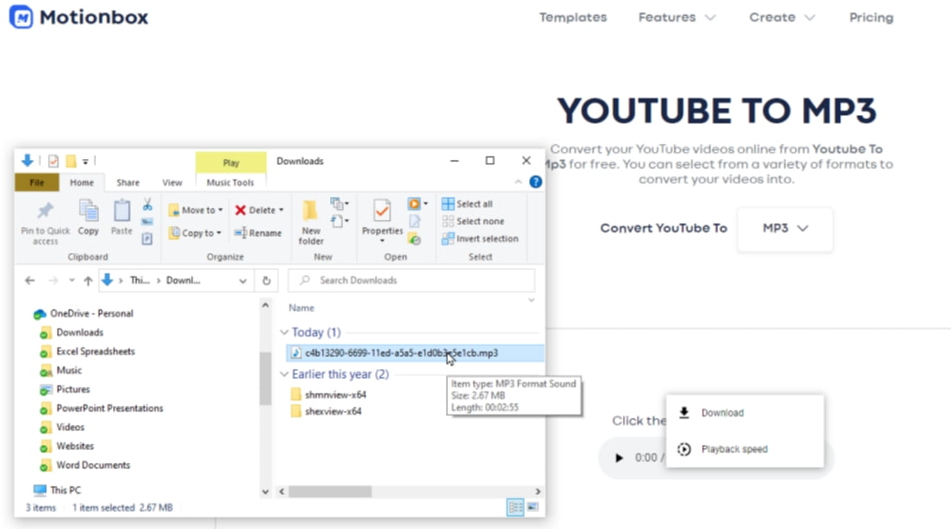This screenshot has width=951, height=529.
Task: Switch to the View ribbon tab
Action: coord(172,182)
